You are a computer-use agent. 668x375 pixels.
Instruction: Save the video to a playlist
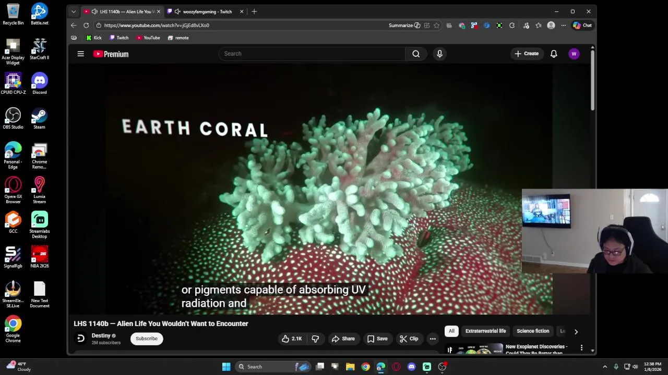377,339
